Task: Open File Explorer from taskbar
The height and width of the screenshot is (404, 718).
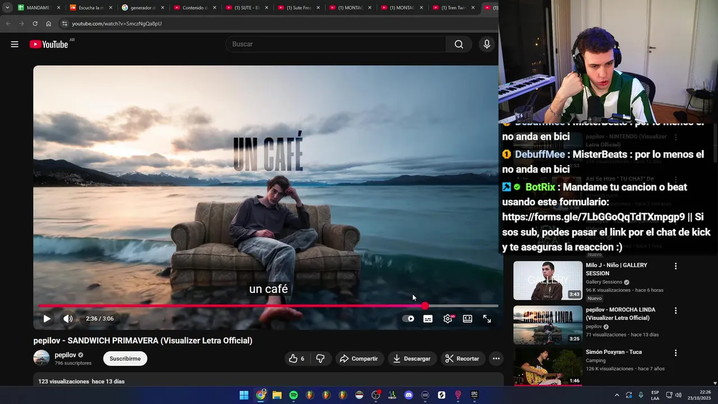Action: [x=277, y=395]
